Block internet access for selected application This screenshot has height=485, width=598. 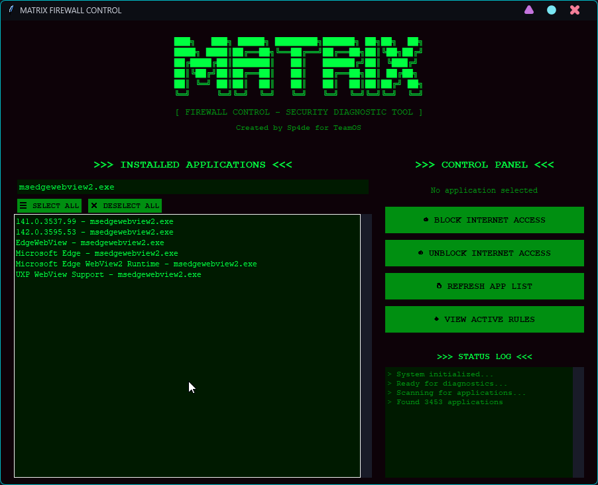pyautogui.click(x=484, y=220)
